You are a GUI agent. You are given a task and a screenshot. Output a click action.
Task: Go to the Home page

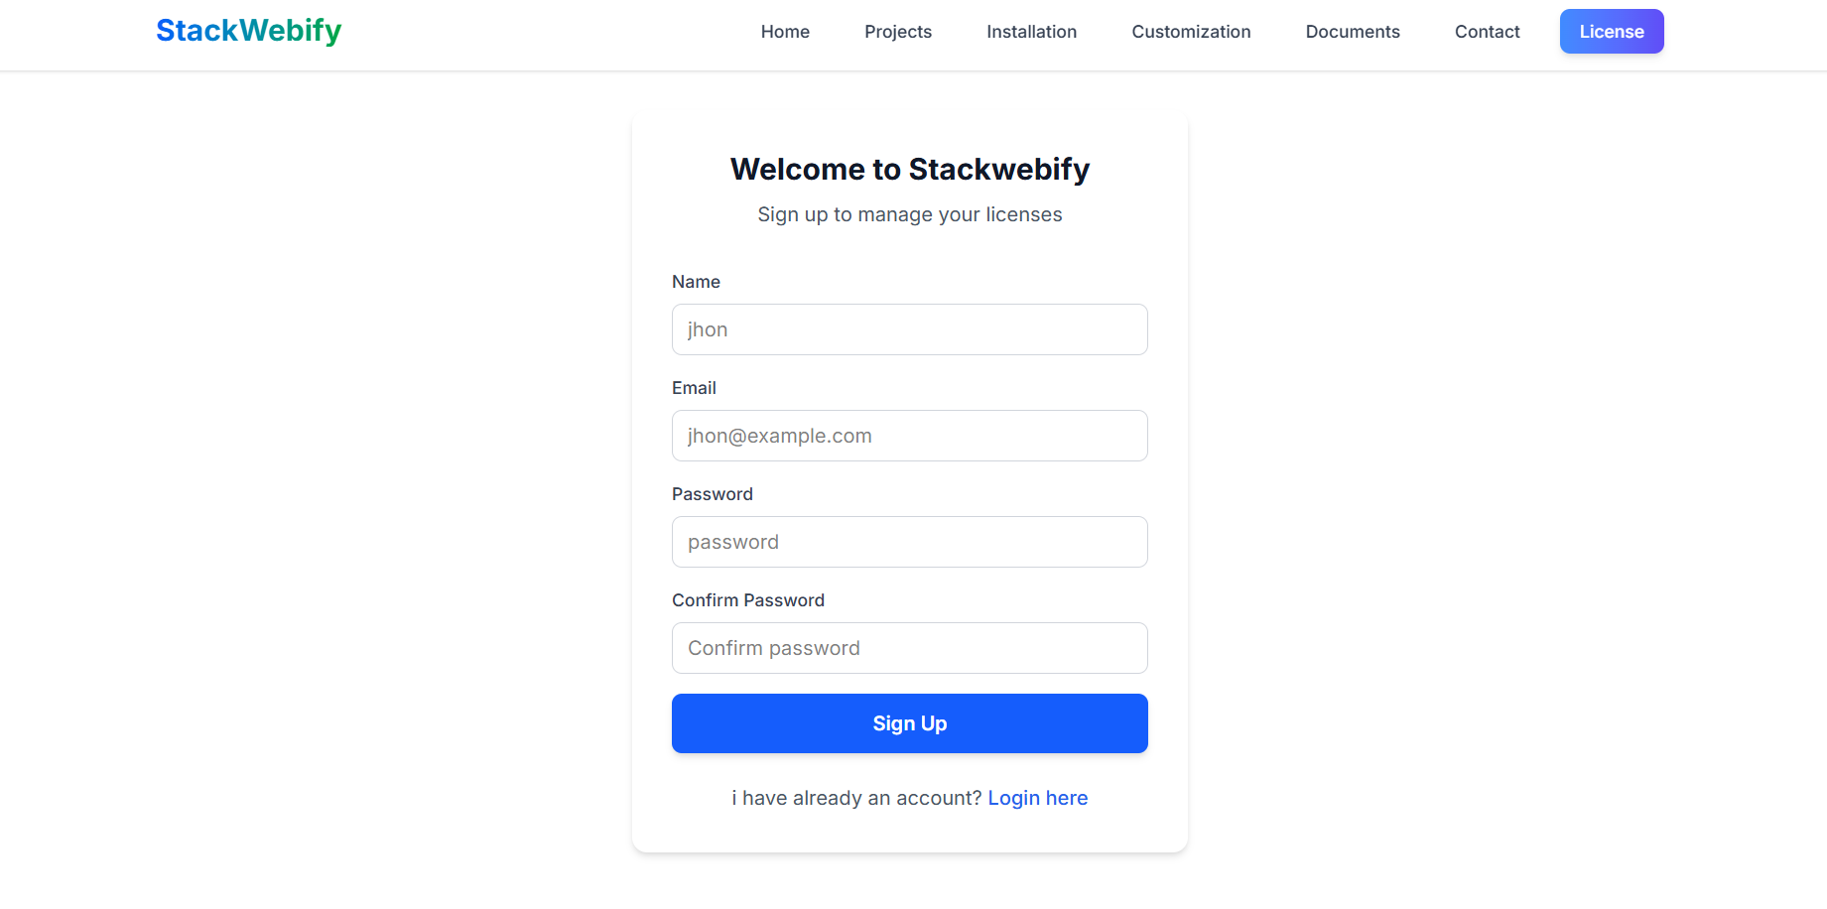pyautogui.click(x=785, y=32)
